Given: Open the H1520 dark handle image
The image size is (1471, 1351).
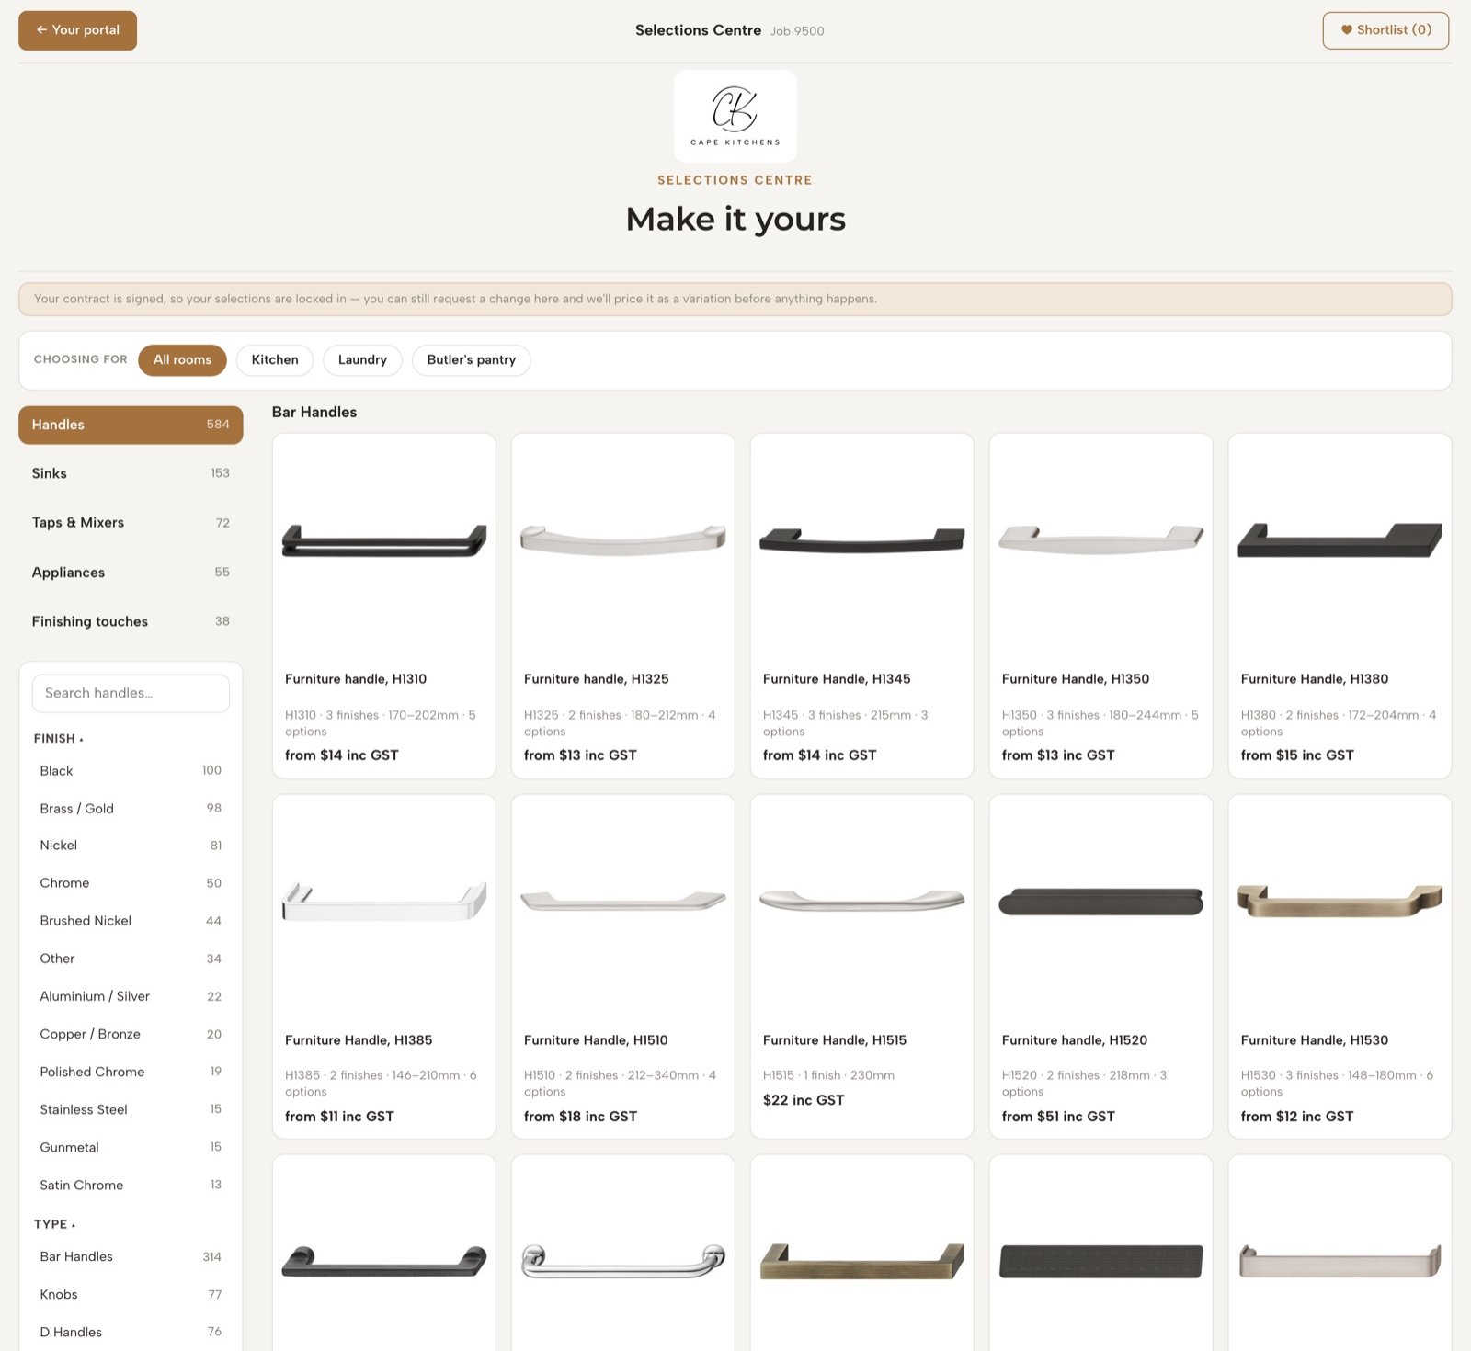Looking at the screenshot, I should point(1101,902).
